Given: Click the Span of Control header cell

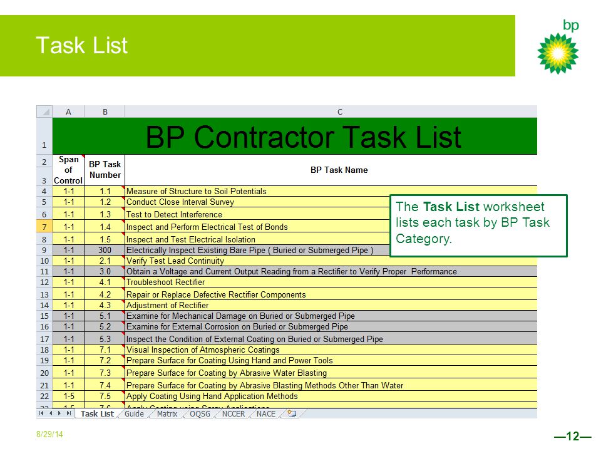Looking at the screenshot, I should tap(68, 170).
